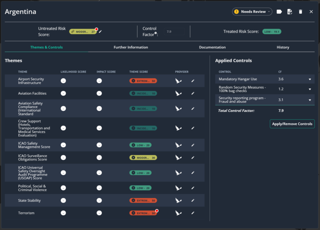Click the Control Factor 7.9 input field
Image resolution: width=320 pixels, height=230 pixels.
coord(174,32)
